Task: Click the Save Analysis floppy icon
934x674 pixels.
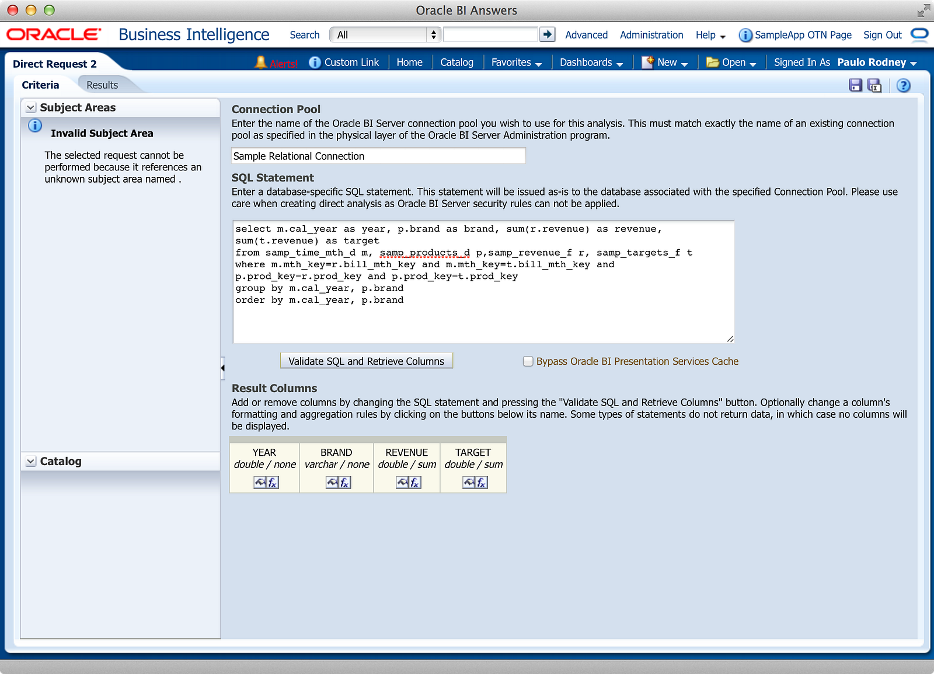Action: click(x=856, y=85)
